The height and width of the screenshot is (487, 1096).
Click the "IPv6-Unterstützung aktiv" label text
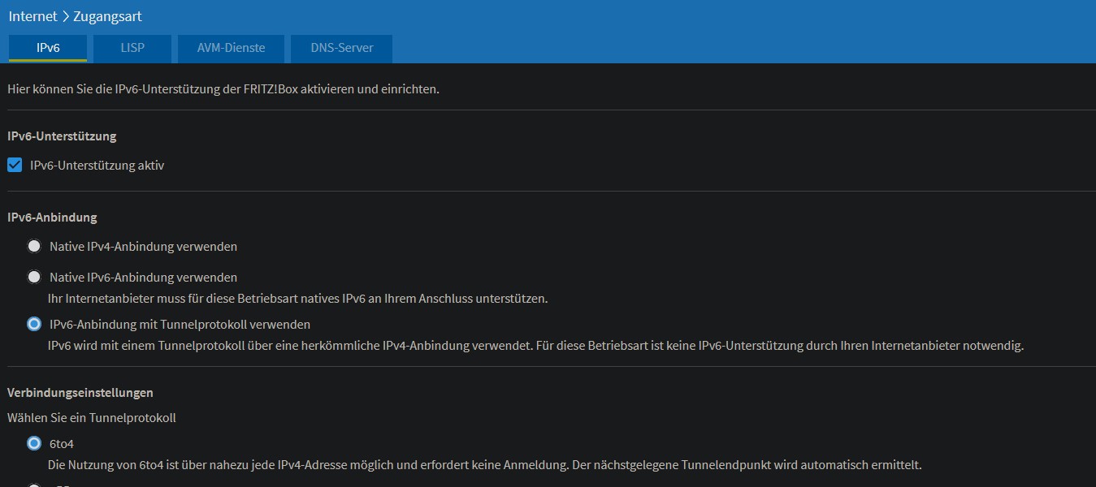click(95, 165)
